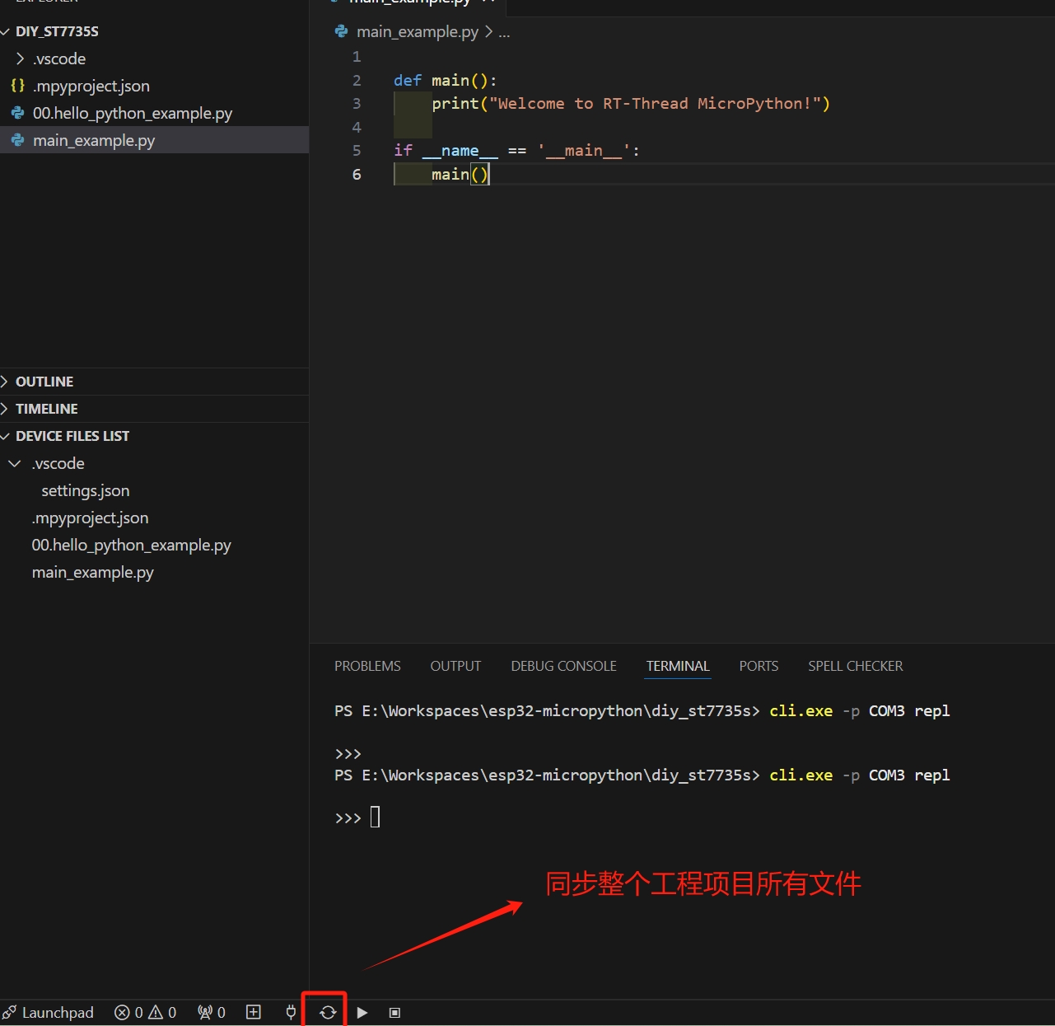Viewport: 1055px width, 1026px height.
Task: Expand the OUTLINE section
Action: [7, 381]
